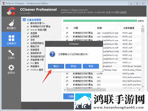Click the HKCR\Excel.Template key cell
The image size is (148, 111).
coord(132,66)
